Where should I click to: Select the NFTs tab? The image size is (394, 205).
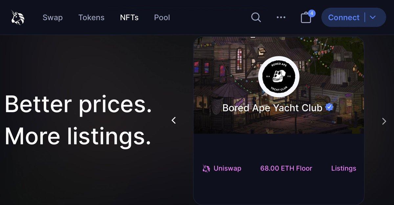(x=129, y=17)
